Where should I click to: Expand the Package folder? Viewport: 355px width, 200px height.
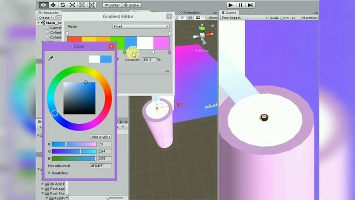point(43,189)
